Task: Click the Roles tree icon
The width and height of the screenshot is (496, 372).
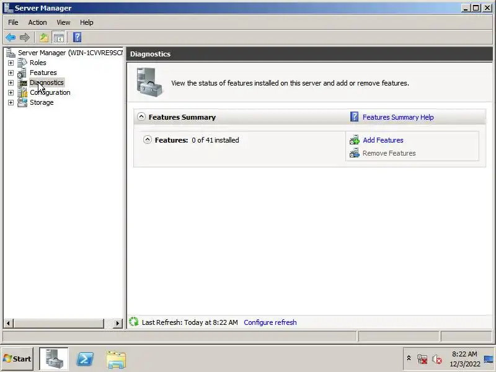Action: [22, 63]
